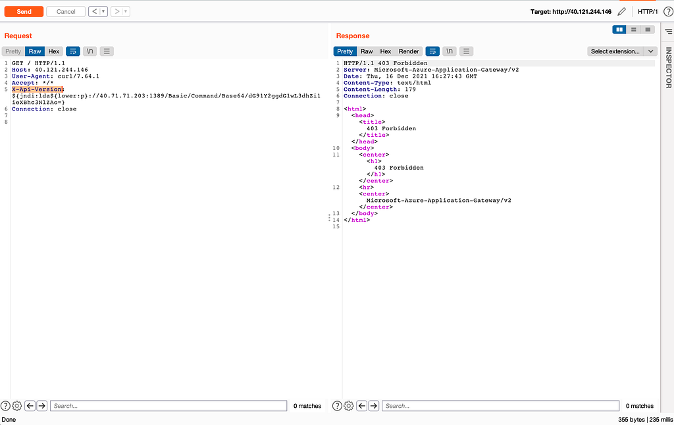Click the Date header in the response
Screen dimensions: 674x425
point(410,76)
